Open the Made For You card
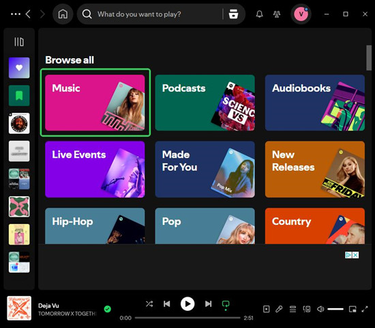Viewport: 375px width, 328px height. (205, 169)
